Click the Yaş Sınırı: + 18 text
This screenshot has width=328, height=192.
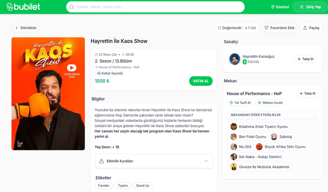click(x=107, y=147)
